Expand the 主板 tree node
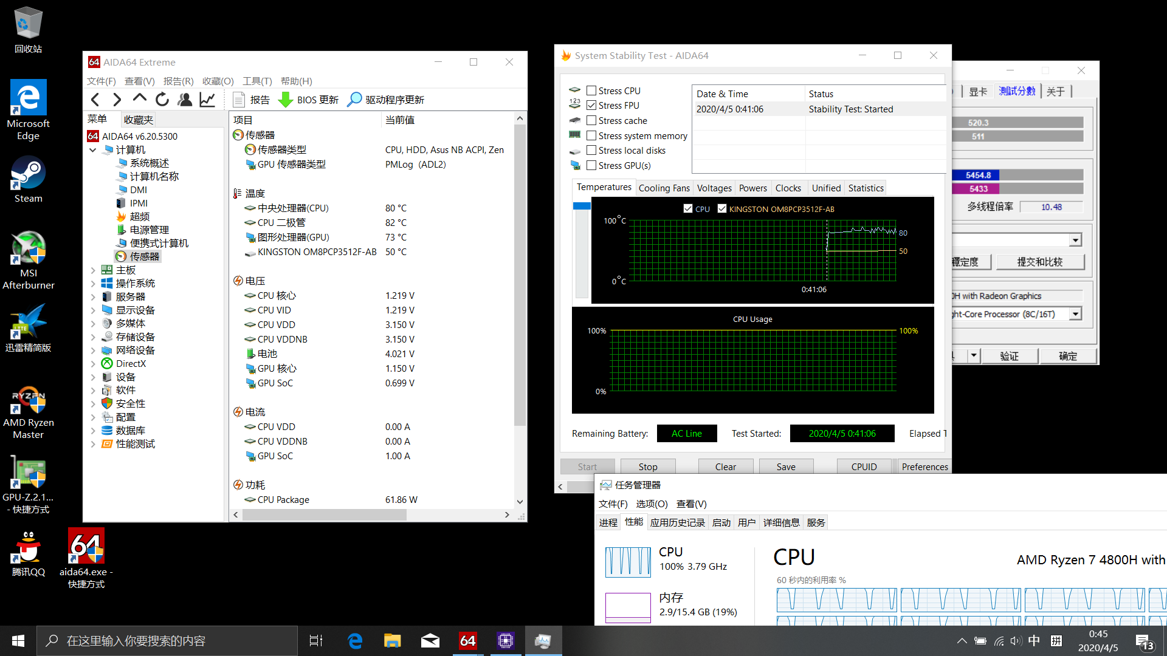The image size is (1167, 656). [93, 270]
